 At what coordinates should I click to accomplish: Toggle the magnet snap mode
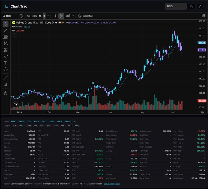[6, 93]
